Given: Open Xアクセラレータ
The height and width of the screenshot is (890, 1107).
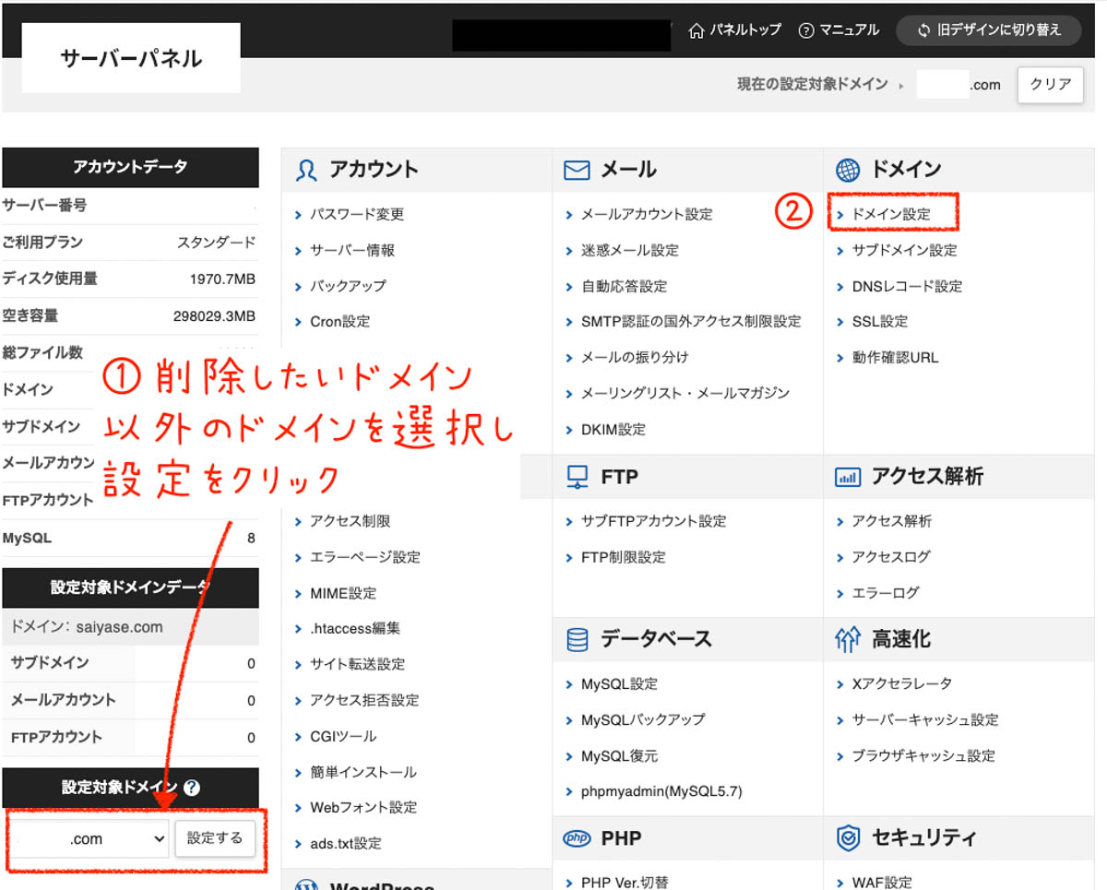Looking at the screenshot, I should pos(901,684).
